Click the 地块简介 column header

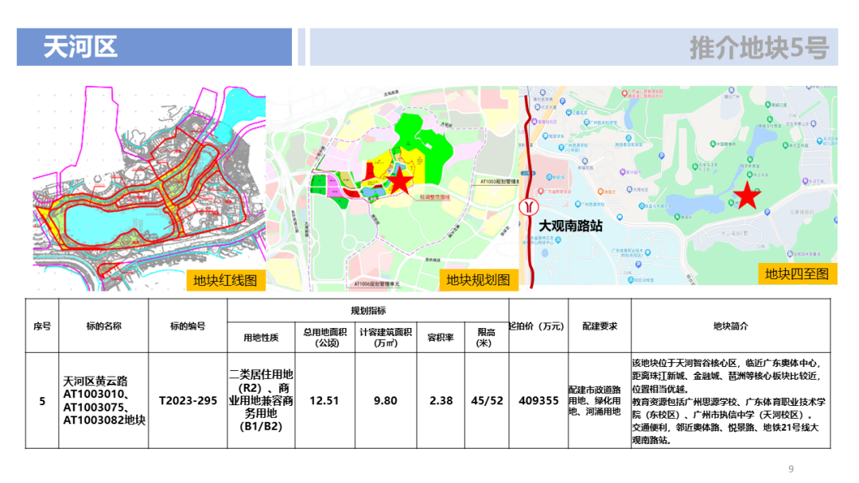(730, 326)
